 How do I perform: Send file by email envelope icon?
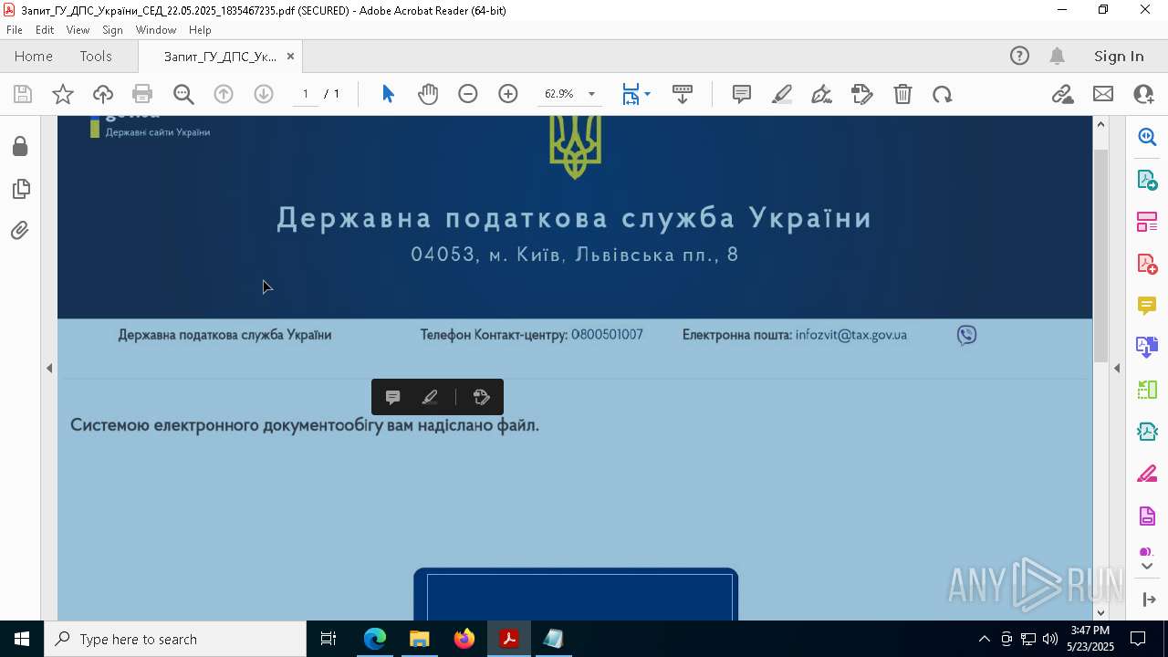click(x=1103, y=94)
